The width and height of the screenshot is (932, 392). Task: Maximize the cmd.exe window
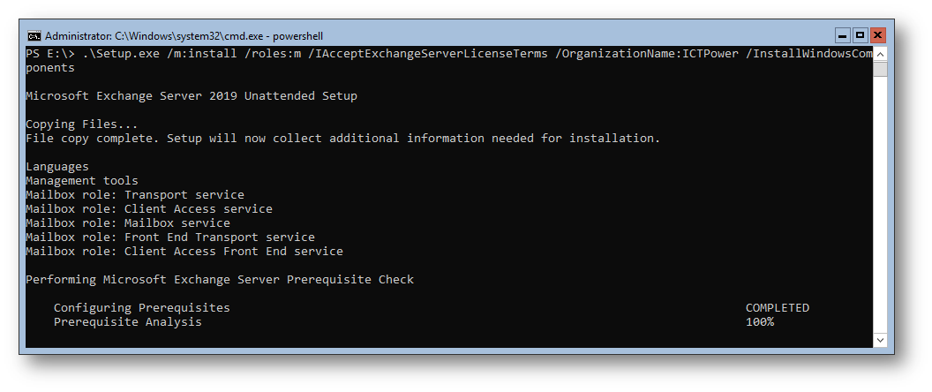click(860, 35)
